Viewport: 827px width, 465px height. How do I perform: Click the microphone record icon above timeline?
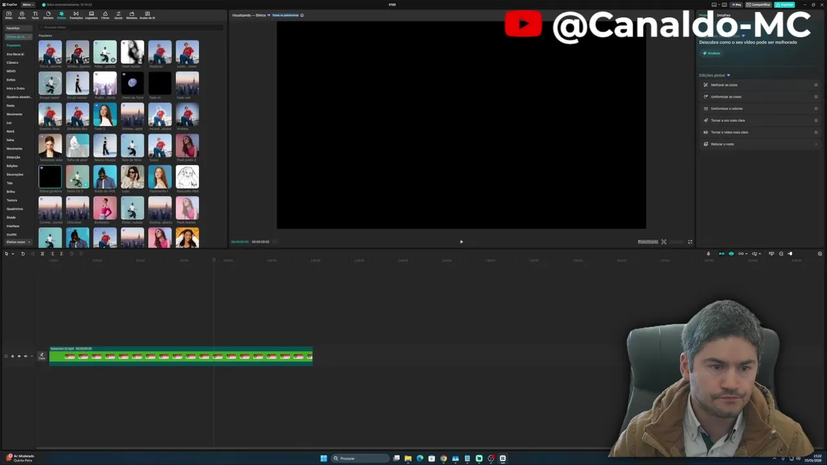708,254
